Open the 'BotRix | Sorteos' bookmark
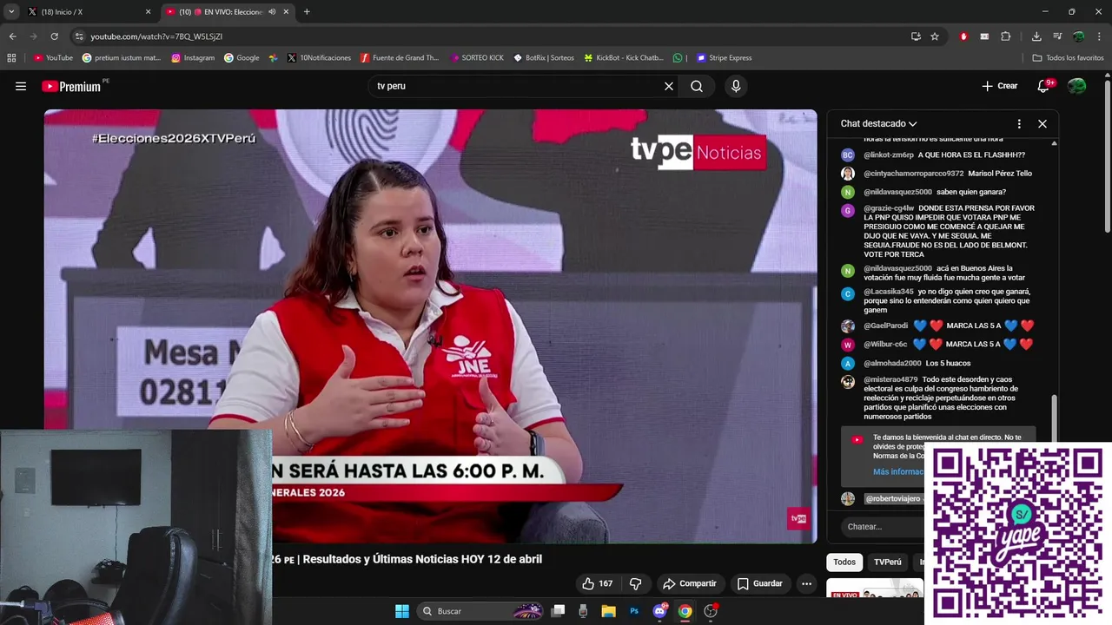1112x625 pixels. click(x=544, y=58)
